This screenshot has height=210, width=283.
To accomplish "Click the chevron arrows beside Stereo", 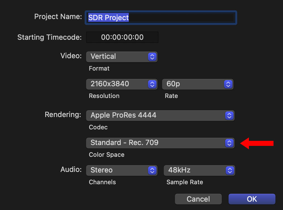I will (x=152, y=170).
